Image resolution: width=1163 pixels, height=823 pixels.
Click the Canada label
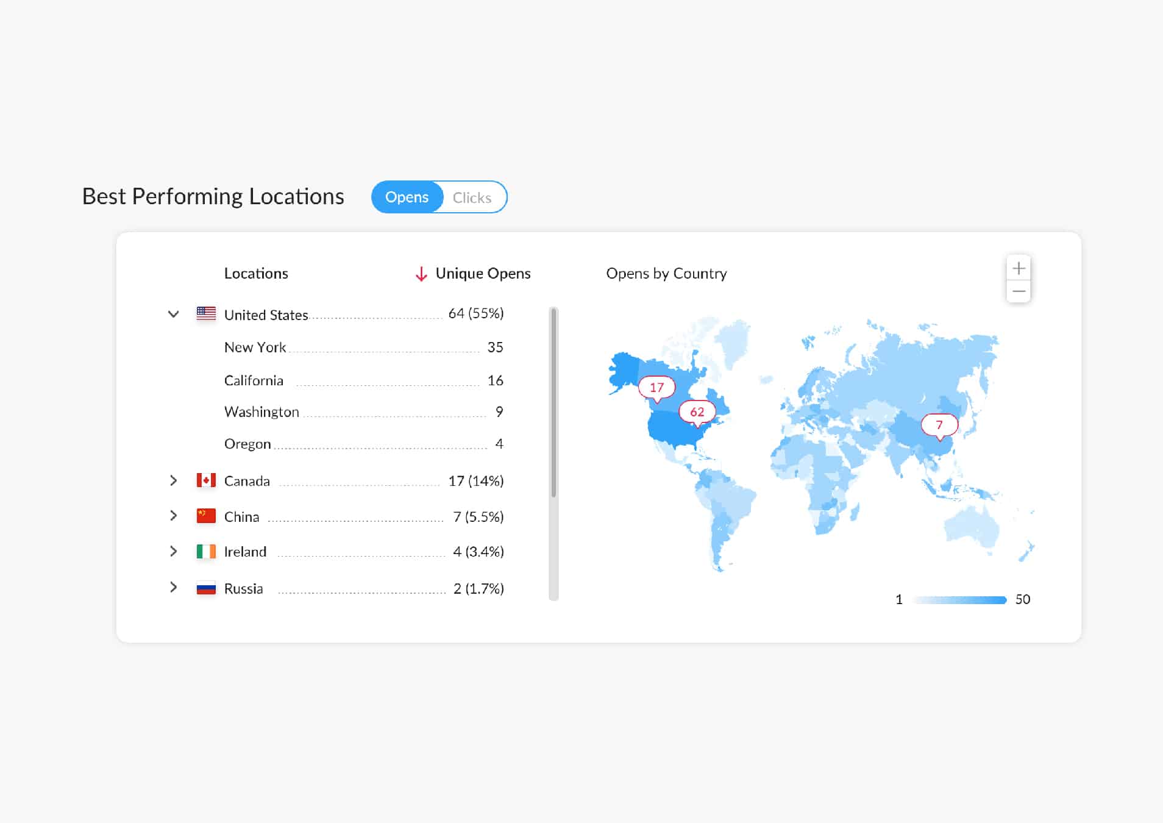[247, 481]
